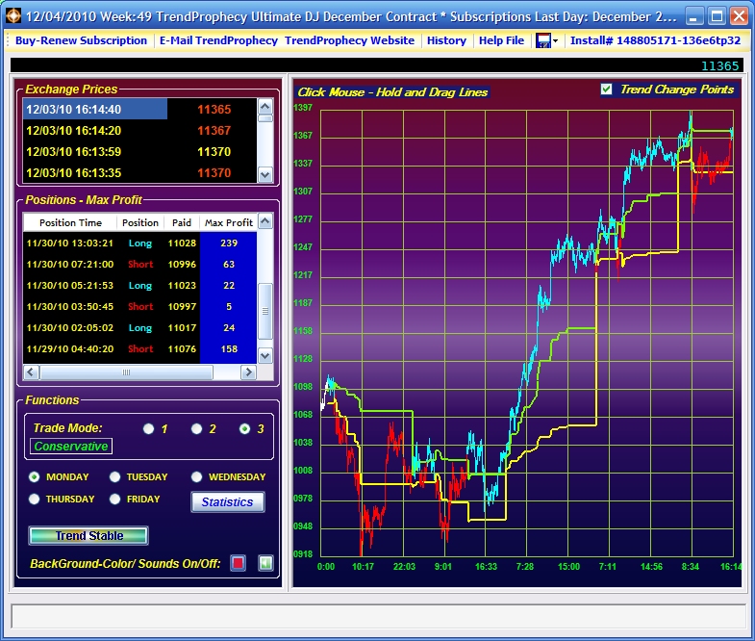Select the FRIDAY radio button

114,499
